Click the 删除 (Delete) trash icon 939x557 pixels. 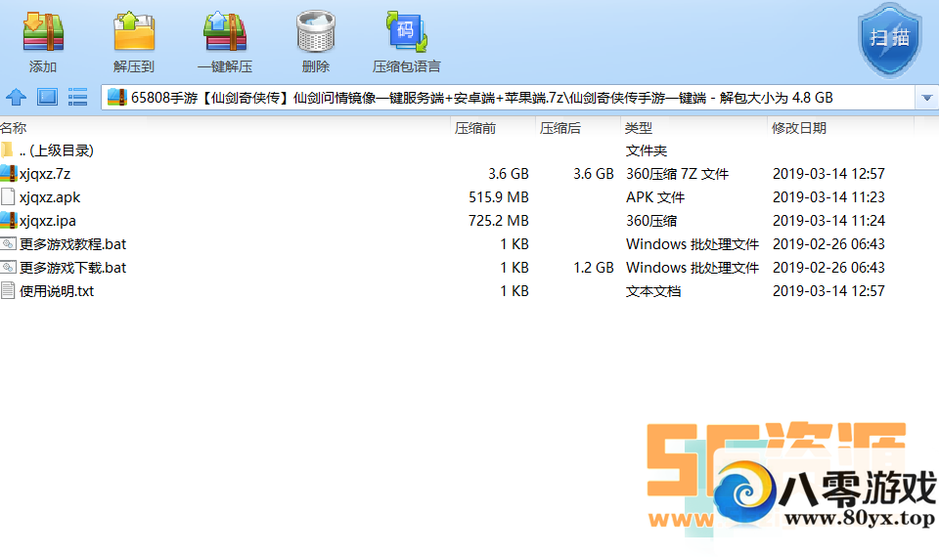click(316, 32)
